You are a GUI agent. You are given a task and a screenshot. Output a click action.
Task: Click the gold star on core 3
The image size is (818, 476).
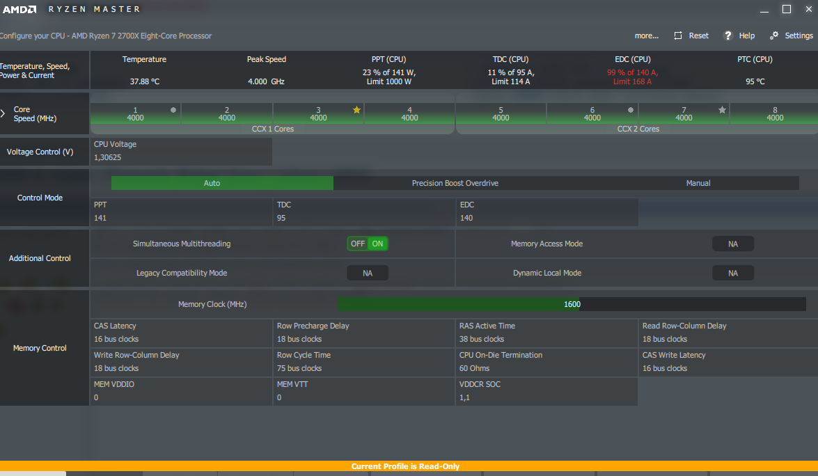357,109
